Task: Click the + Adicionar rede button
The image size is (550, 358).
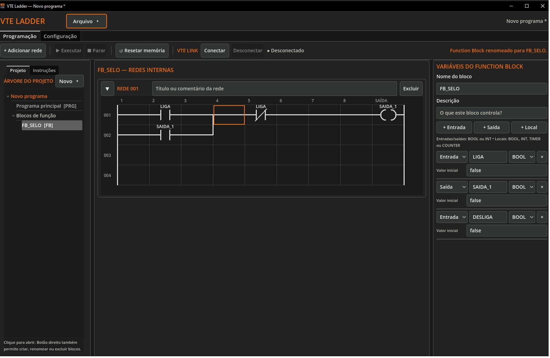Action: pos(23,51)
